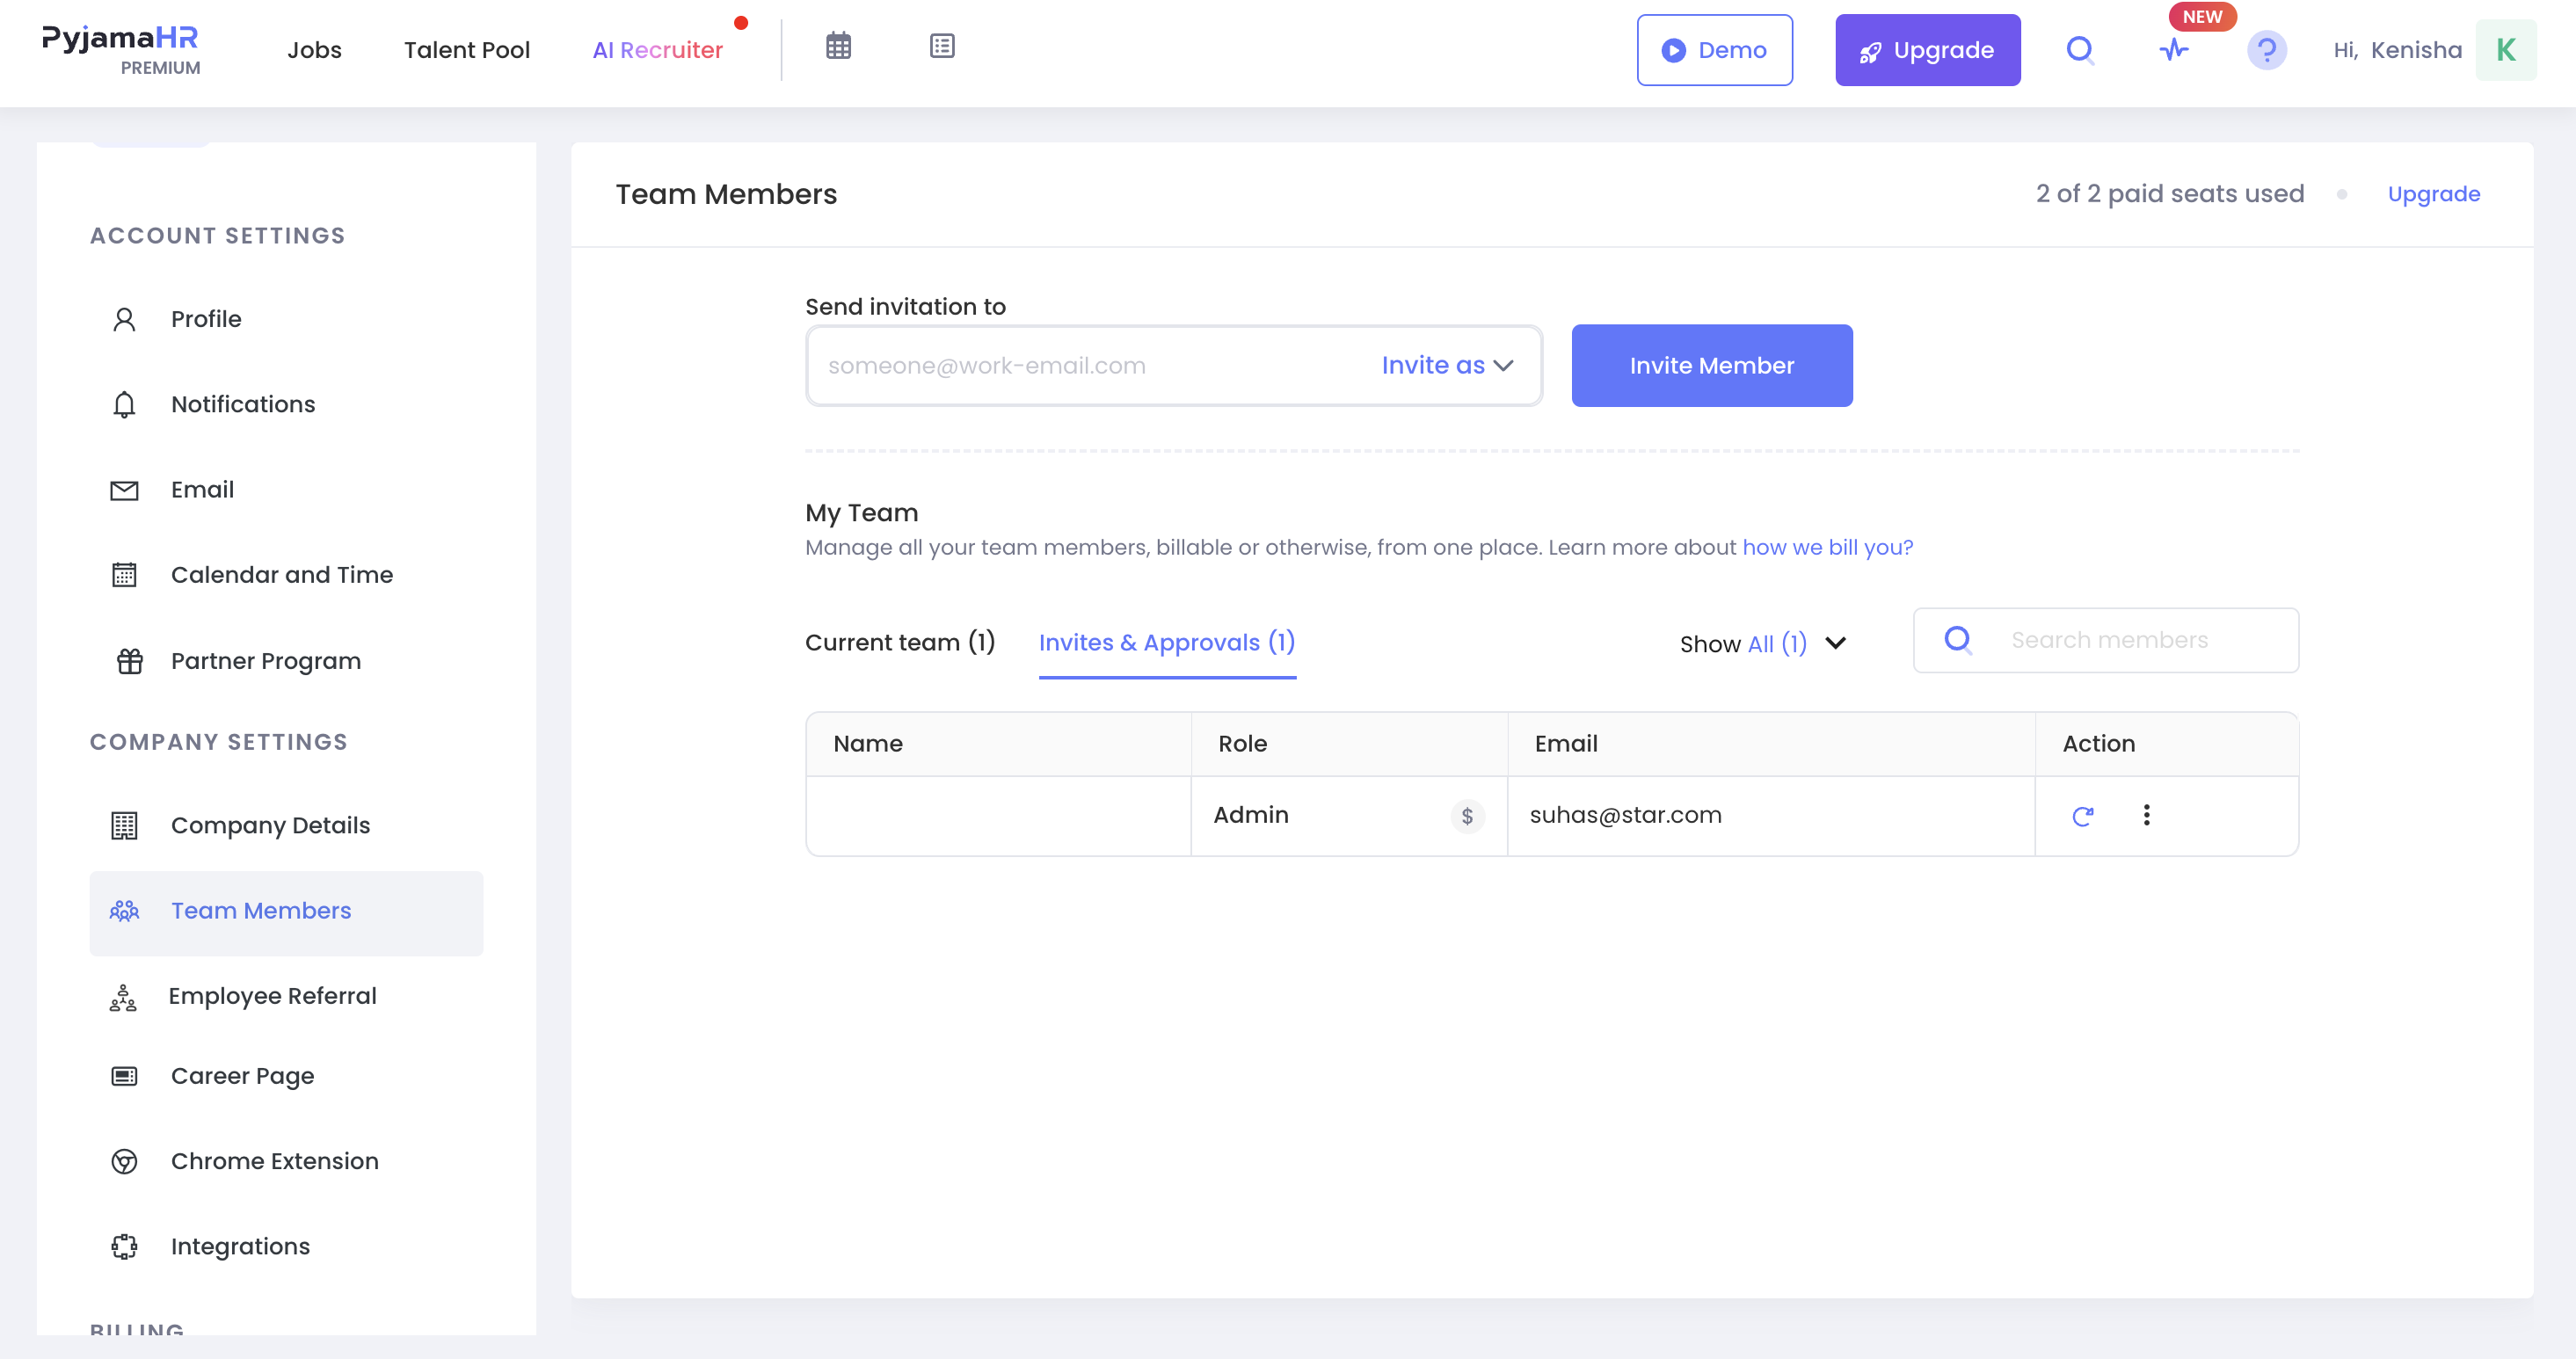
Task: Switch to the Current team (1) tab
Action: tap(900, 642)
